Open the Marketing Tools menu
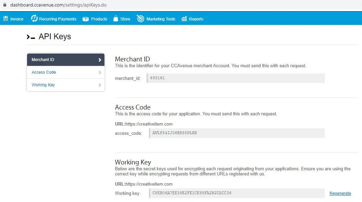The height and width of the screenshot is (202, 362). 161,19
